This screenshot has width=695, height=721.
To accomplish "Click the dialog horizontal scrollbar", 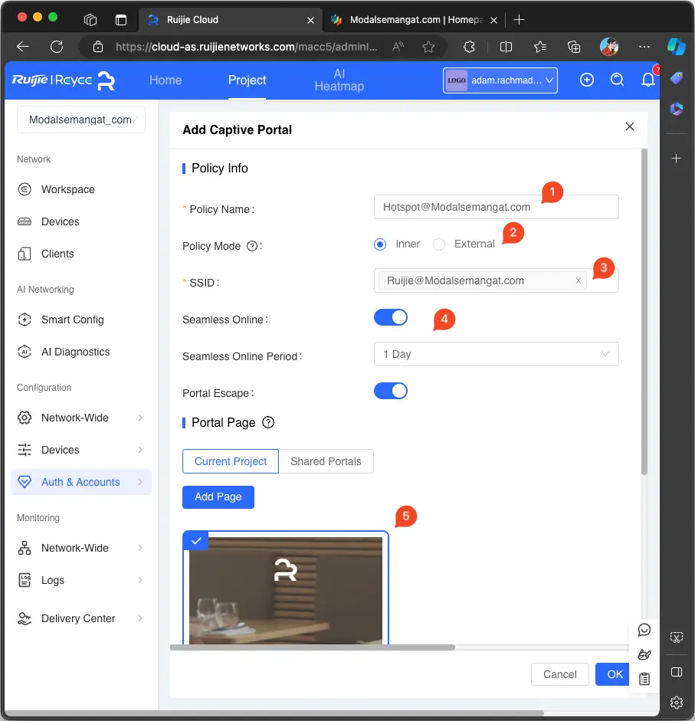I will [x=313, y=647].
